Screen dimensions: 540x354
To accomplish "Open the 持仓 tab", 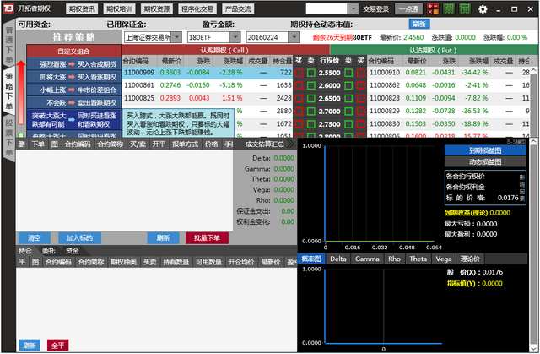I will [x=25, y=251].
